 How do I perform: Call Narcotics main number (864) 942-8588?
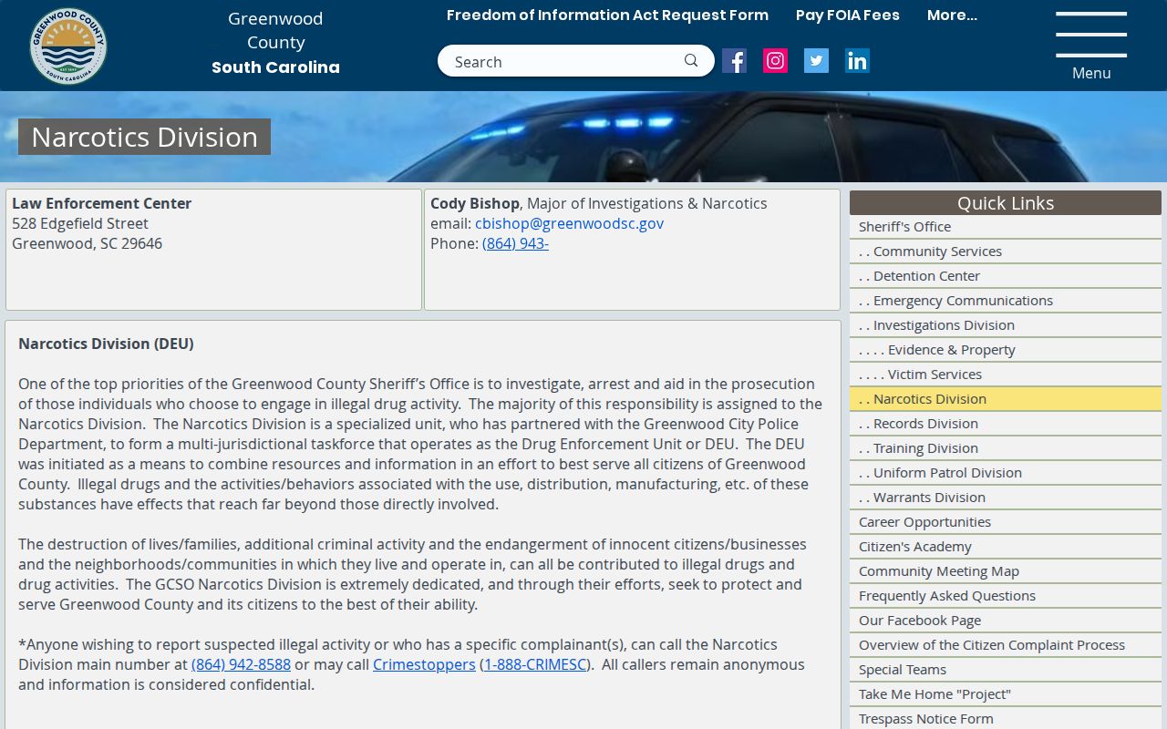(241, 664)
